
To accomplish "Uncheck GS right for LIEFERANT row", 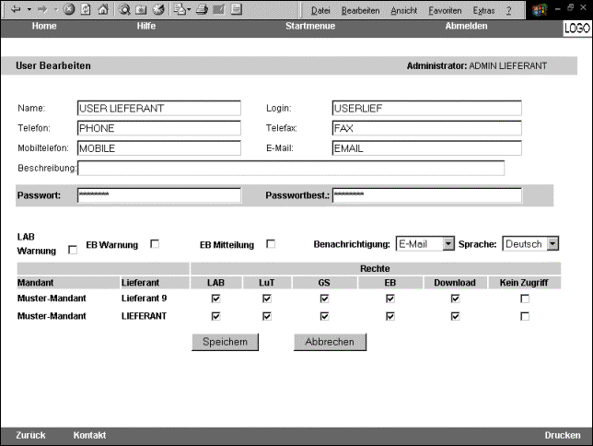I will [x=324, y=316].
